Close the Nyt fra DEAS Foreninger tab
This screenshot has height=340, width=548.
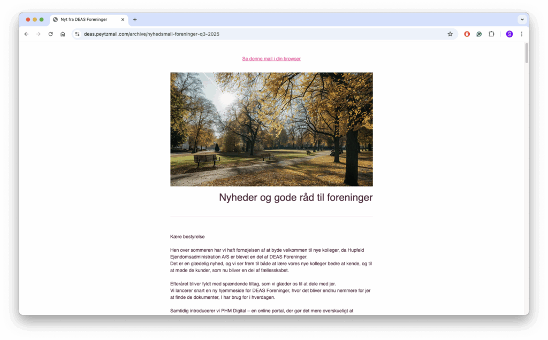point(123,20)
